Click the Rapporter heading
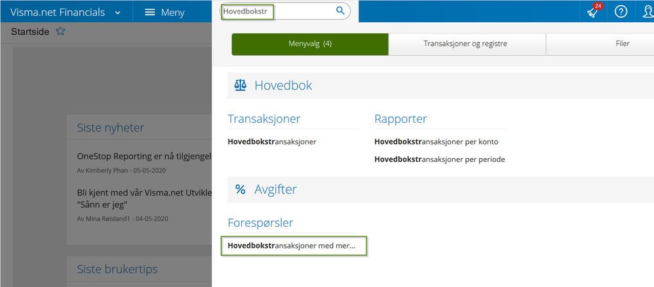 tap(400, 119)
